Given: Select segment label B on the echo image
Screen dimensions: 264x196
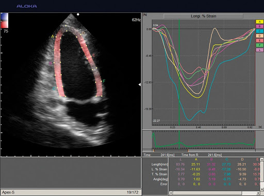Looking at the screenshot, I should coord(51,63).
